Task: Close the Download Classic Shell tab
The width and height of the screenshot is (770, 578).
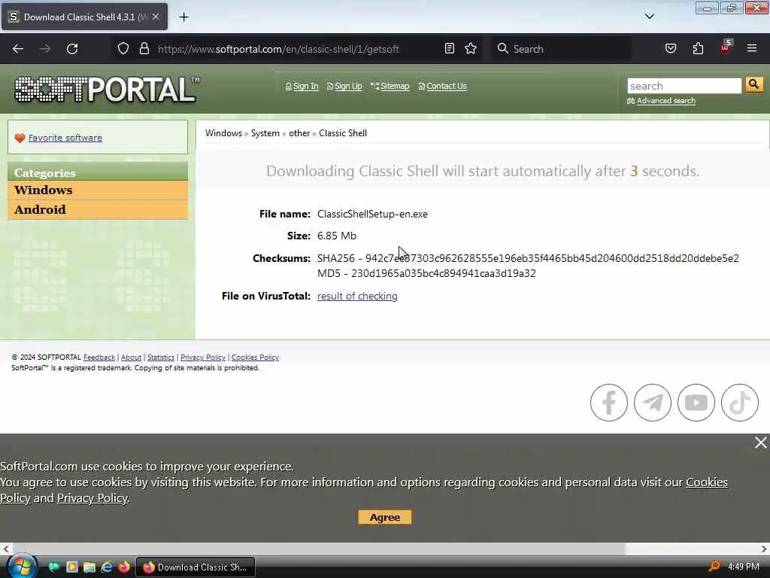Action: [x=156, y=17]
